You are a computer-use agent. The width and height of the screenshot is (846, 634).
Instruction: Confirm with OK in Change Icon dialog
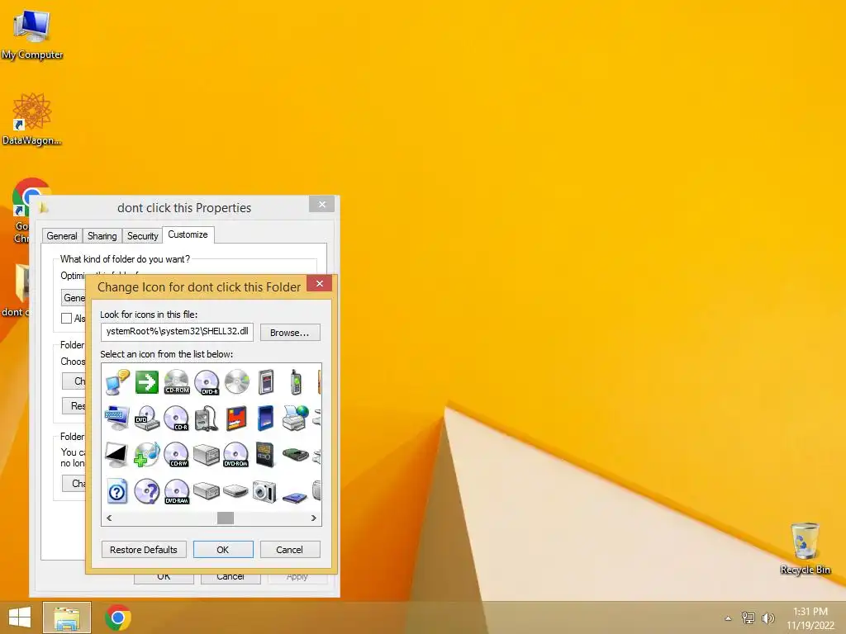223,549
